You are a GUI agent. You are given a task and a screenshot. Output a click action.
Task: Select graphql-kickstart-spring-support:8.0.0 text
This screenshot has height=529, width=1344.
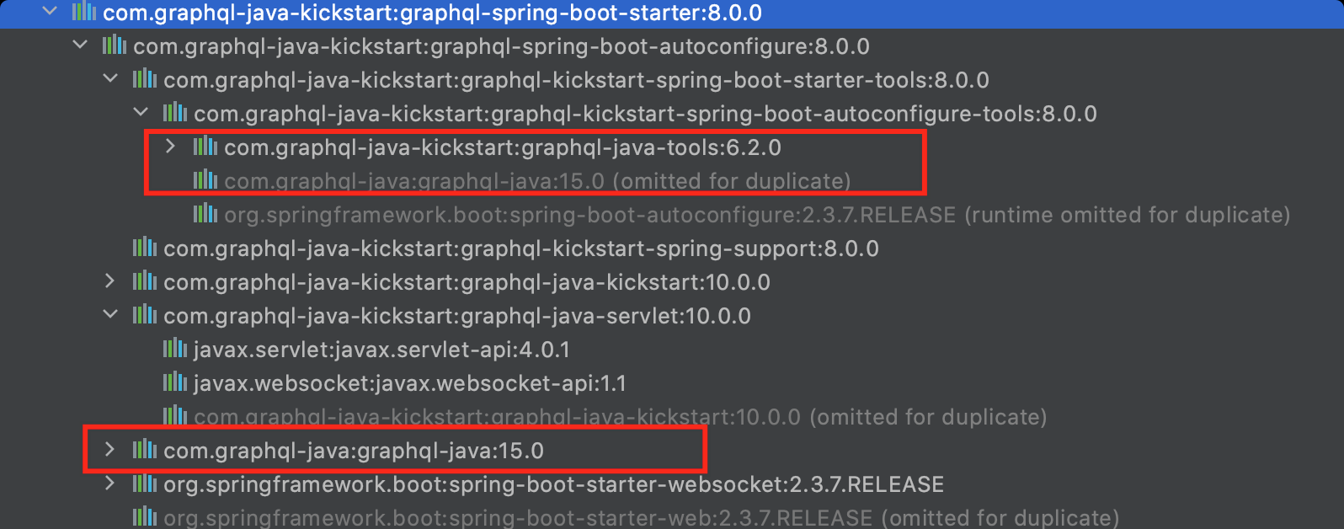point(521,248)
